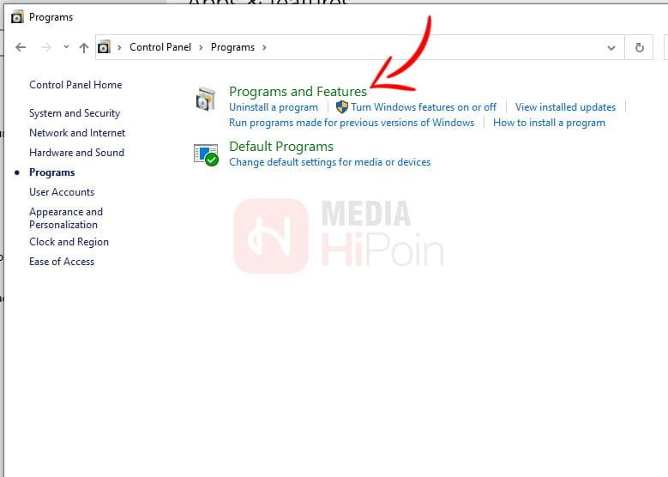Click the Programs and Features icon
Screen dimensions: 668x477
(x=206, y=99)
